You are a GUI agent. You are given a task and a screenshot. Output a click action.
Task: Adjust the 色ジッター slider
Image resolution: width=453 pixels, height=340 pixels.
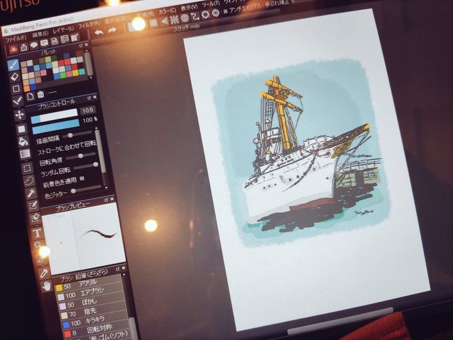[x=86, y=189]
